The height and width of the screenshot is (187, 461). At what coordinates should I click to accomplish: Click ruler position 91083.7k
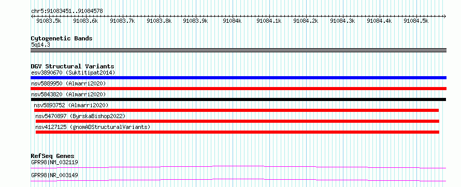pyautogui.click(x=122, y=21)
